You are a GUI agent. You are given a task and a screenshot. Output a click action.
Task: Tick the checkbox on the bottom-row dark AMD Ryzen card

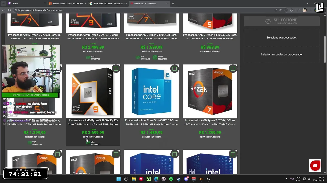tap(116, 154)
